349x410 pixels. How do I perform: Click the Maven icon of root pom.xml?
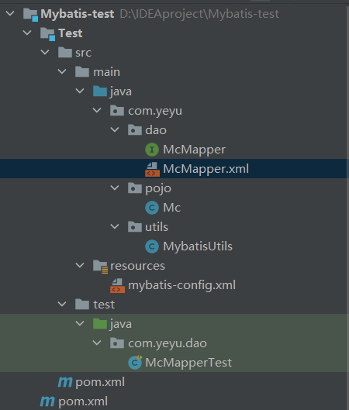click(47, 401)
